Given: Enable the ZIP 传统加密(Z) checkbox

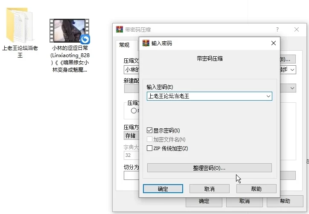Looking at the screenshot, I should coord(149,148).
